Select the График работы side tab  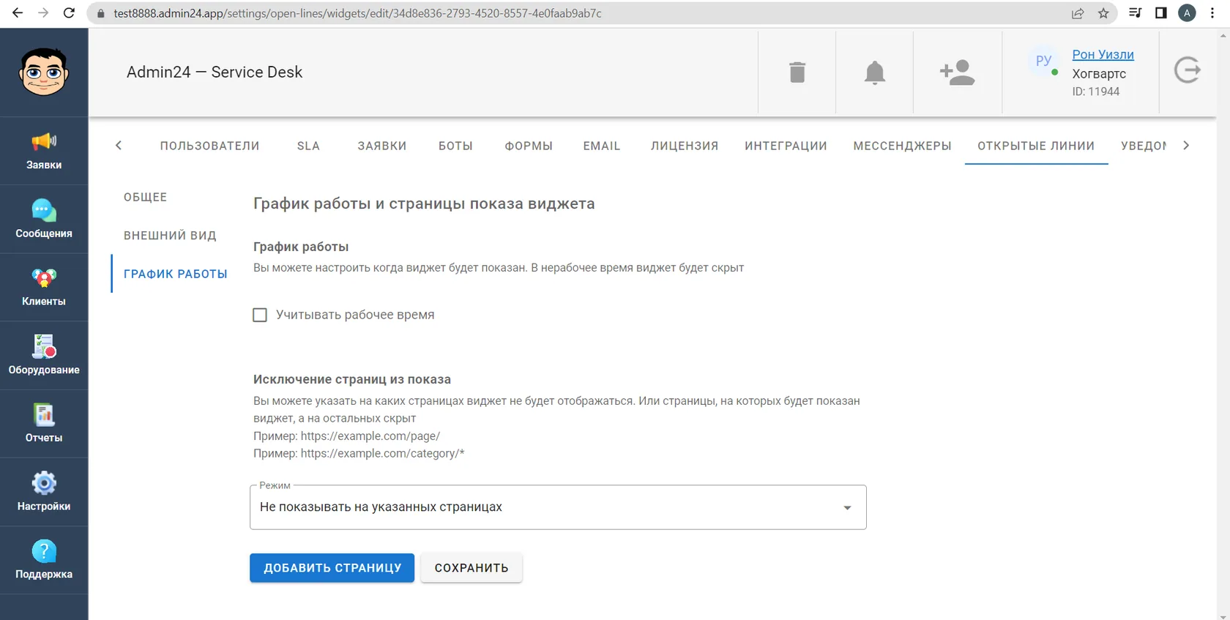[x=175, y=274]
